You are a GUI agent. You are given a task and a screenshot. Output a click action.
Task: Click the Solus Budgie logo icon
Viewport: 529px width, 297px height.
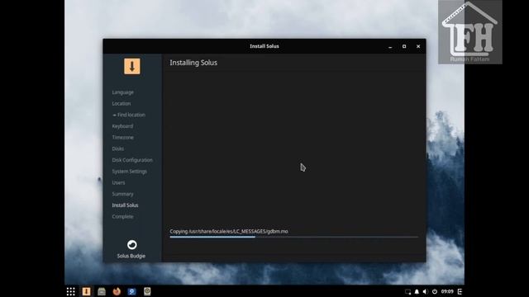click(x=132, y=244)
